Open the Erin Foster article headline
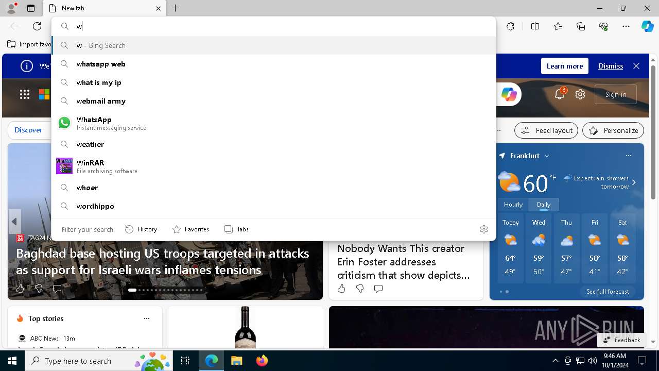Image resolution: width=659 pixels, height=371 pixels. click(x=404, y=262)
